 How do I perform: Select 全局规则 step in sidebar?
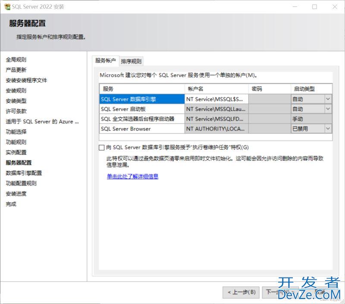(16, 60)
